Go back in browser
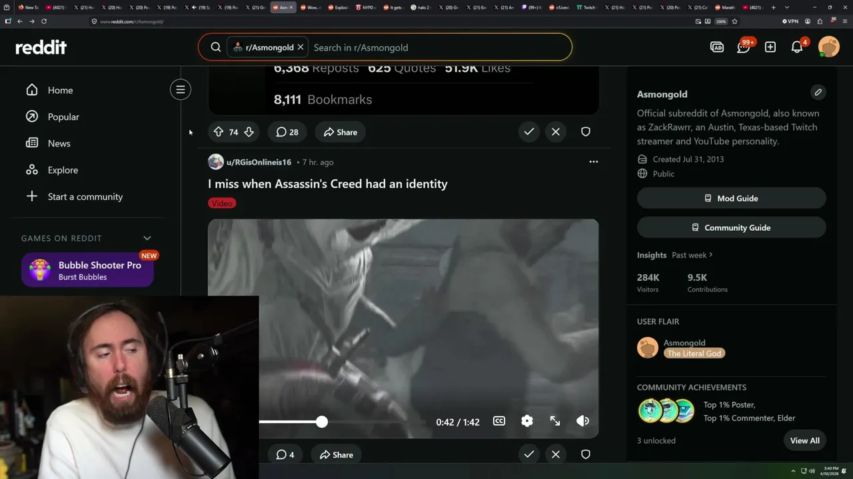This screenshot has width=853, height=479. (20, 21)
